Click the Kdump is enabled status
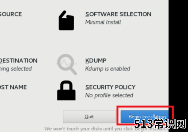Viewport: 188px width, 132px height. (x=108, y=69)
